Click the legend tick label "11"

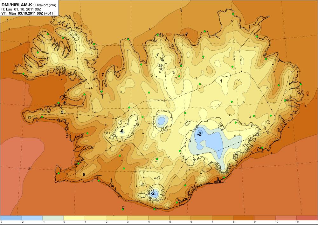pos(298,222)
